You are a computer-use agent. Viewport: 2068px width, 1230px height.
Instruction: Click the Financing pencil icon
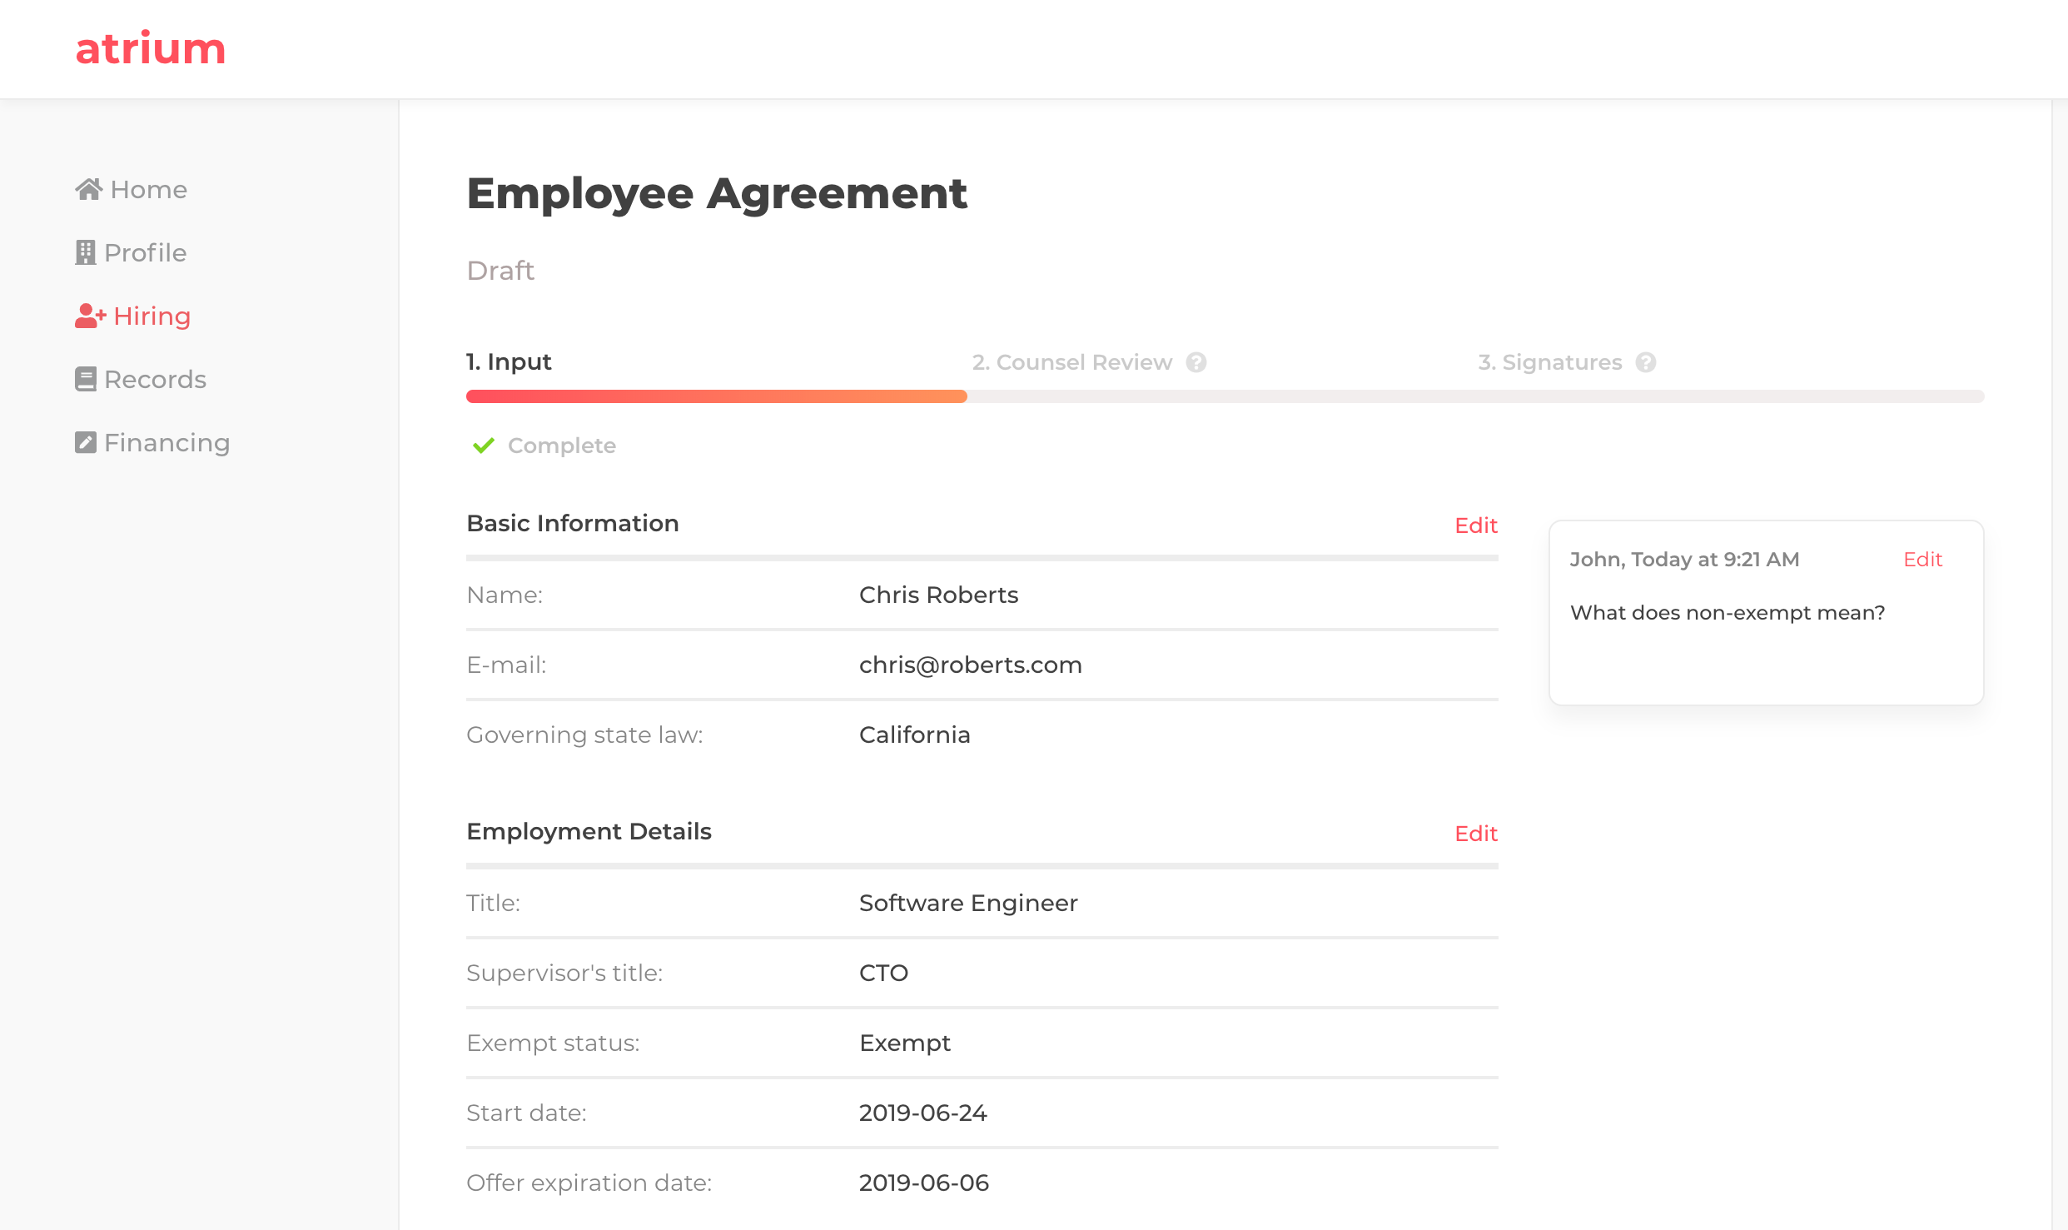coord(85,442)
